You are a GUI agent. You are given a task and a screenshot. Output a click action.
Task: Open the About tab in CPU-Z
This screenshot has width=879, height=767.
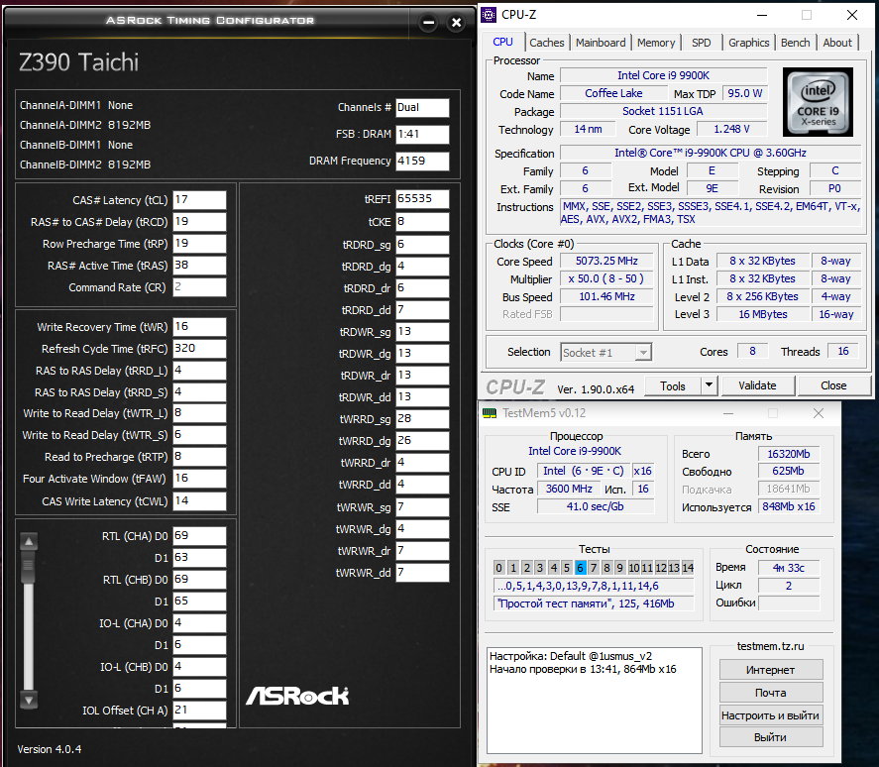pyautogui.click(x=837, y=43)
